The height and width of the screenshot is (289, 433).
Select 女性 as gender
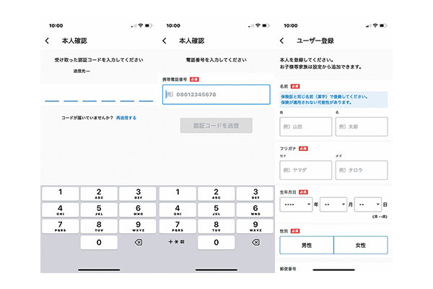tap(360, 246)
